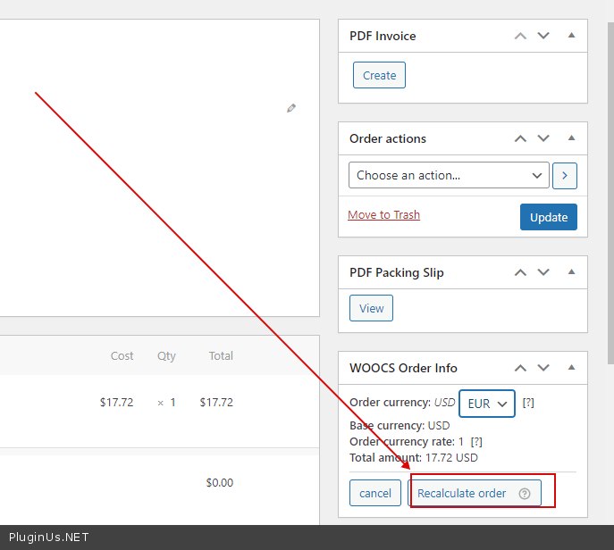This screenshot has height=550, width=614.
Task: Collapse the PDF Invoice panel
Action: pos(571,36)
